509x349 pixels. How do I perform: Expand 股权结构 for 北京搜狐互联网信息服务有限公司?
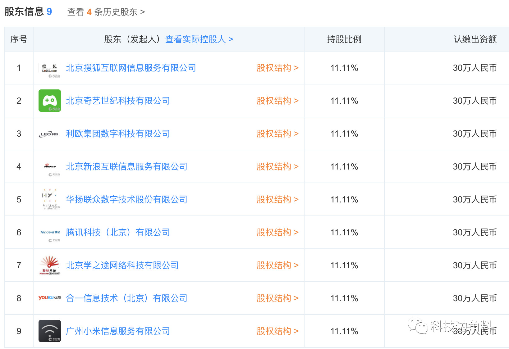pyautogui.click(x=277, y=68)
